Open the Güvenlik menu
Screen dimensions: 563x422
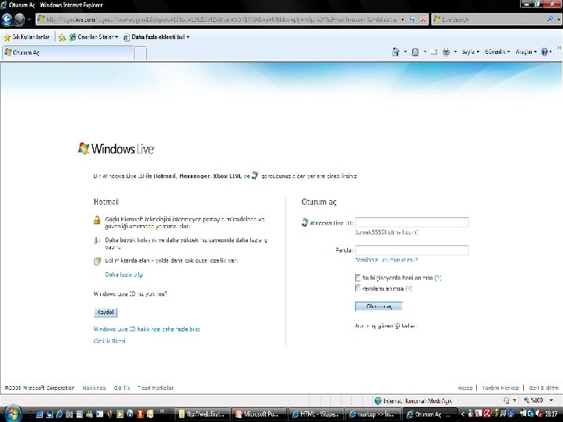pos(497,52)
